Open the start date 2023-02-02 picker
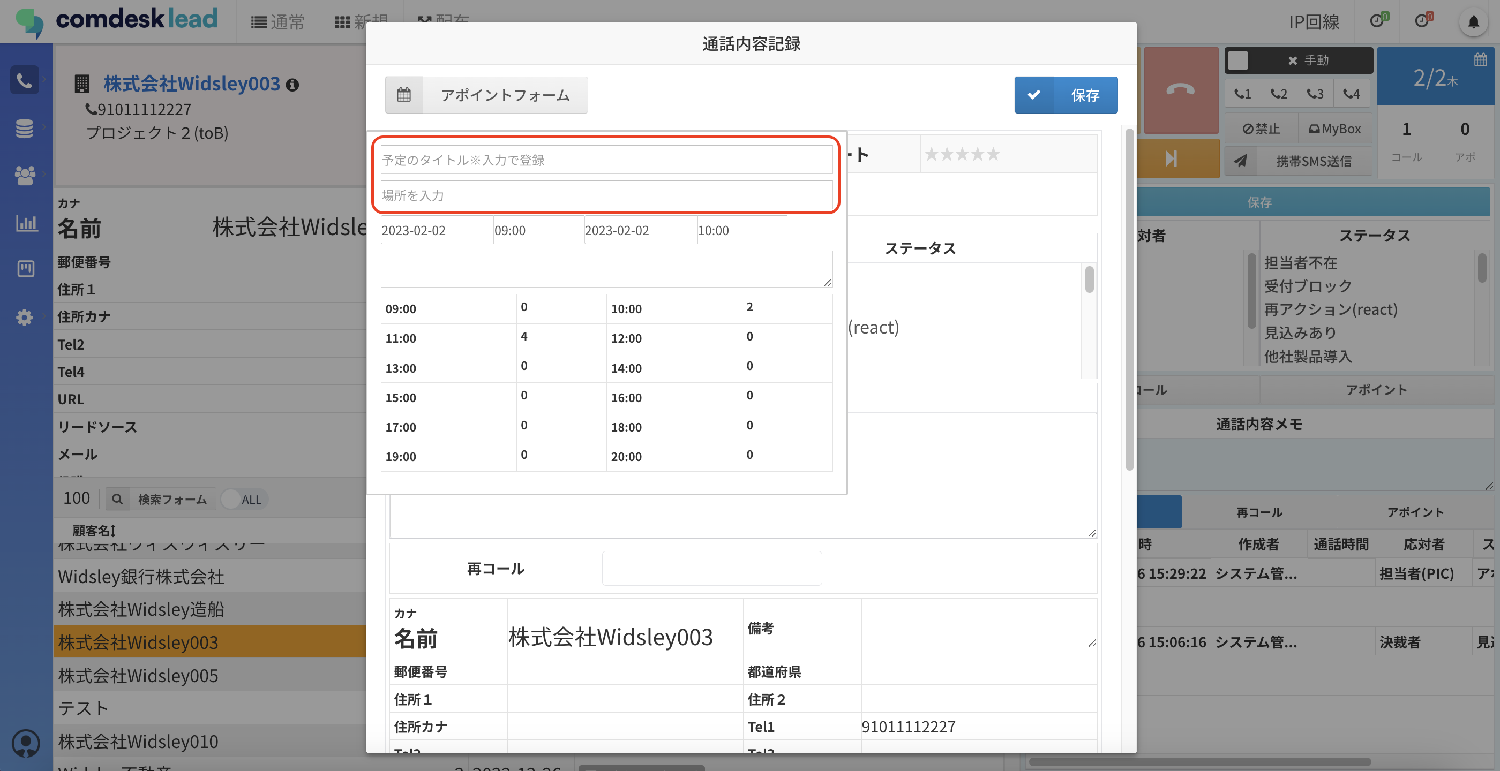Image resolution: width=1500 pixels, height=771 pixels. coord(437,230)
